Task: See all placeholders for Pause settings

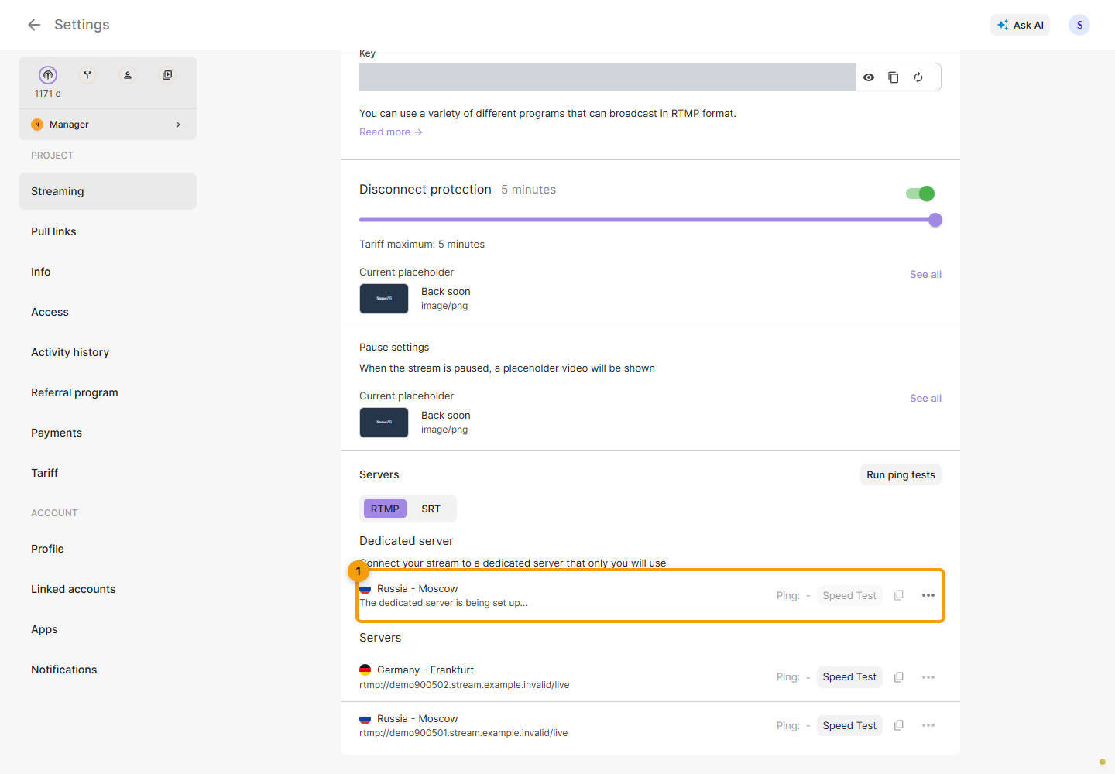Action: (x=925, y=398)
